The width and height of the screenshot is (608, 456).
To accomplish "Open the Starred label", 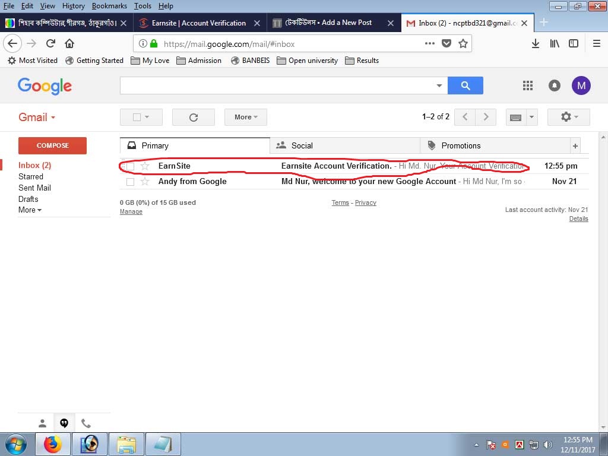I will tap(31, 176).
